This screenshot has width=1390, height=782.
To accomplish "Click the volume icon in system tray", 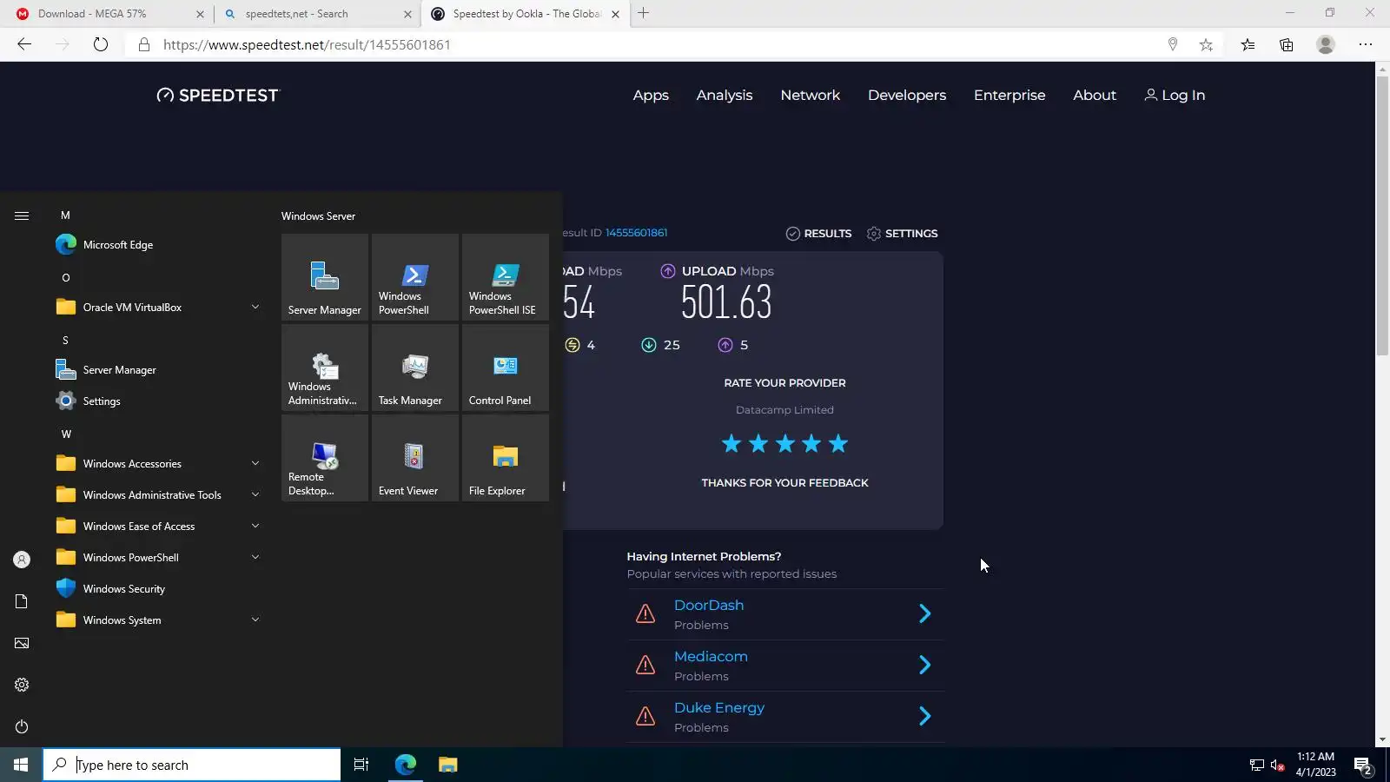I will pyautogui.click(x=1277, y=765).
